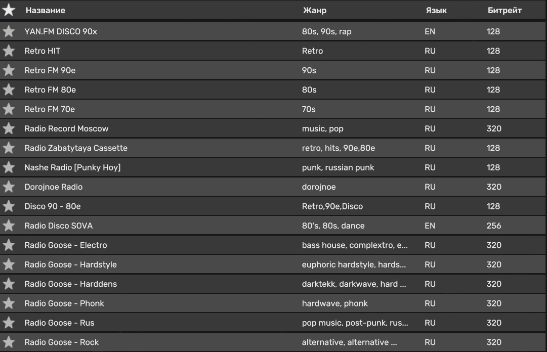The image size is (547, 352).
Task: Star the Retro FM 80e station
Action: 9,90
